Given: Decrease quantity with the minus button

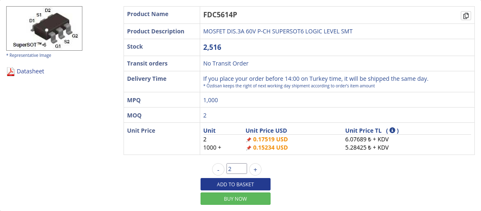Looking at the screenshot, I should pyautogui.click(x=218, y=169).
